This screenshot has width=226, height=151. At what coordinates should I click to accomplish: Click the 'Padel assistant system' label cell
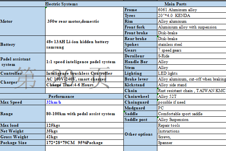point(22,62)
